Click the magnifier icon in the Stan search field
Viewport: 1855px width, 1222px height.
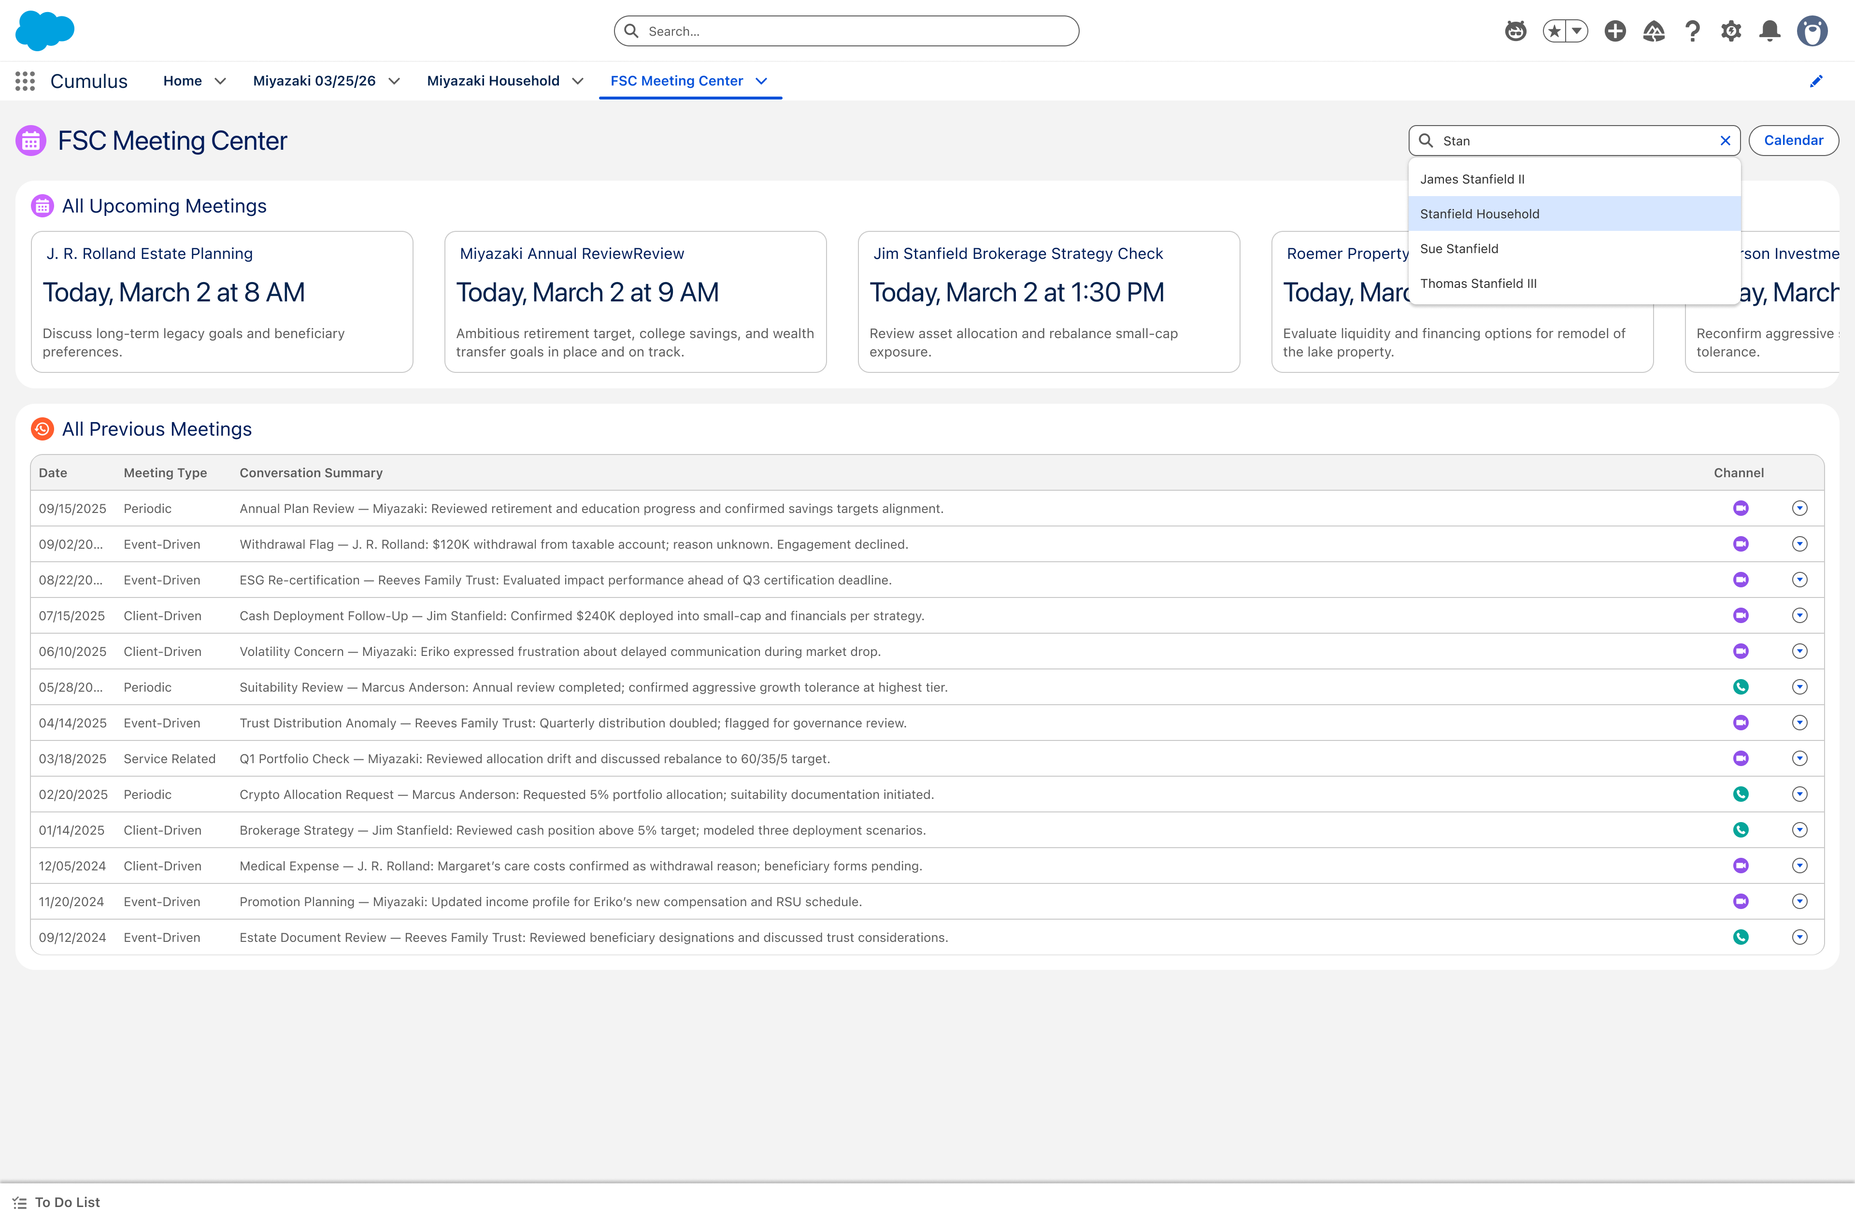point(1426,140)
